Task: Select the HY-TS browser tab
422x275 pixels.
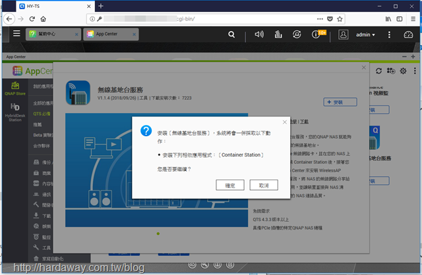Action: 55,6
